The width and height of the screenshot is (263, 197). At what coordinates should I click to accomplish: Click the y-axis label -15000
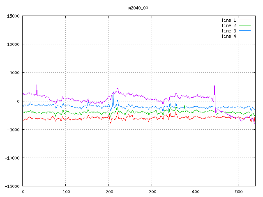pos(12,186)
